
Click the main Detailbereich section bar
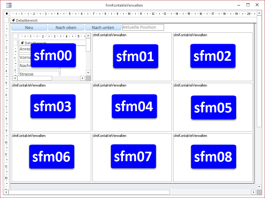click(132, 20)
